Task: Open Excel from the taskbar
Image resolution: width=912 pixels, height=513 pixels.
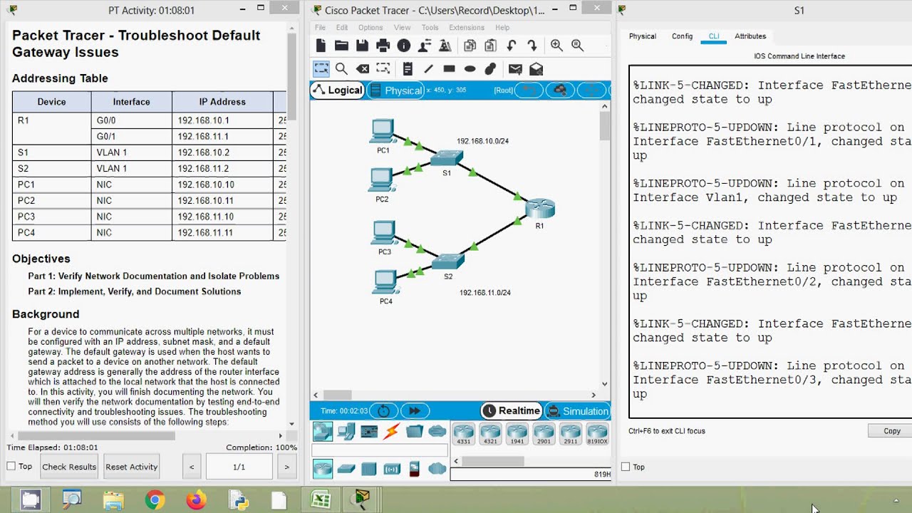Action: [321, 500]
